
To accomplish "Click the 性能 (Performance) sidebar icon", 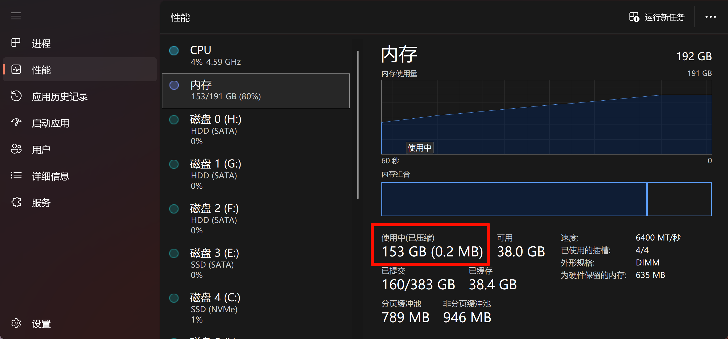I will point(16,69).
